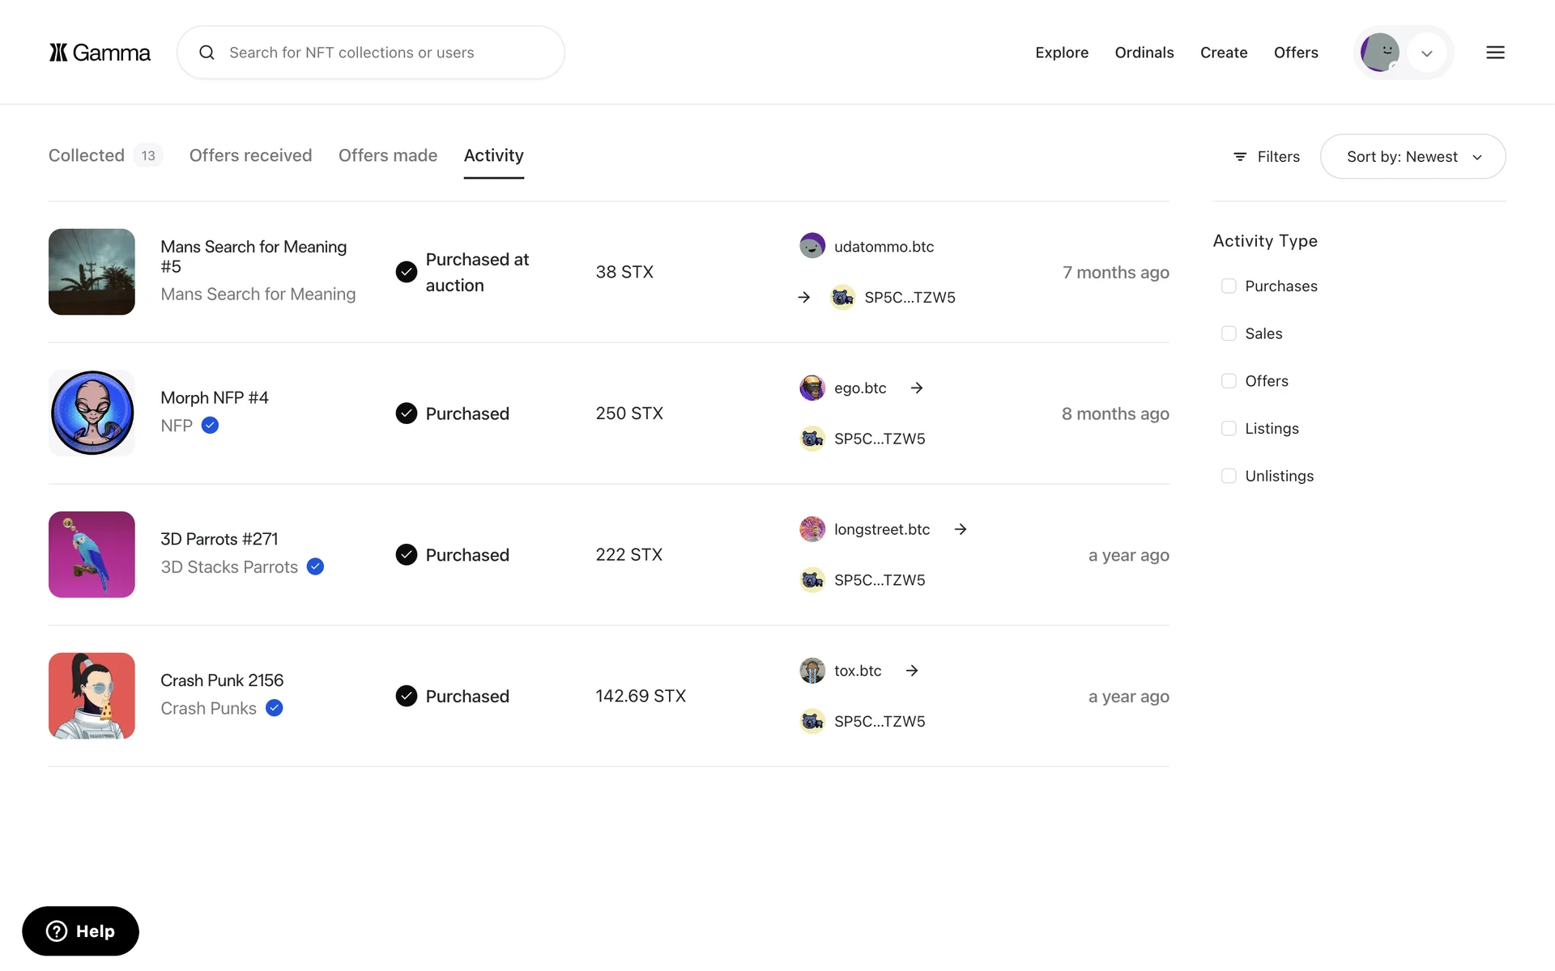Switch to the Offers received tab

coord(250,155)
